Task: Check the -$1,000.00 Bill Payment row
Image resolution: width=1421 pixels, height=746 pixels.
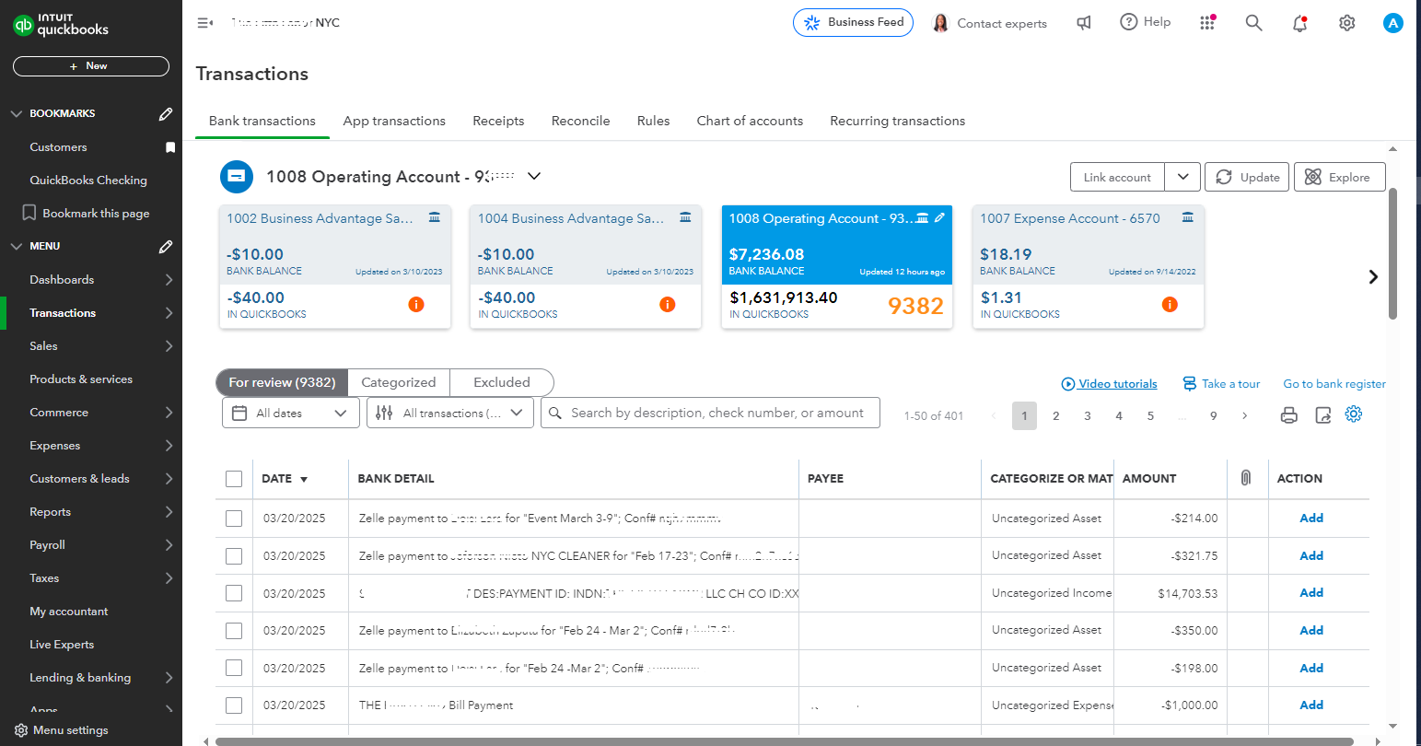Action: click(234, 705)
